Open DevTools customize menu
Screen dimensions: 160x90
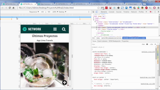coord(155,12)
